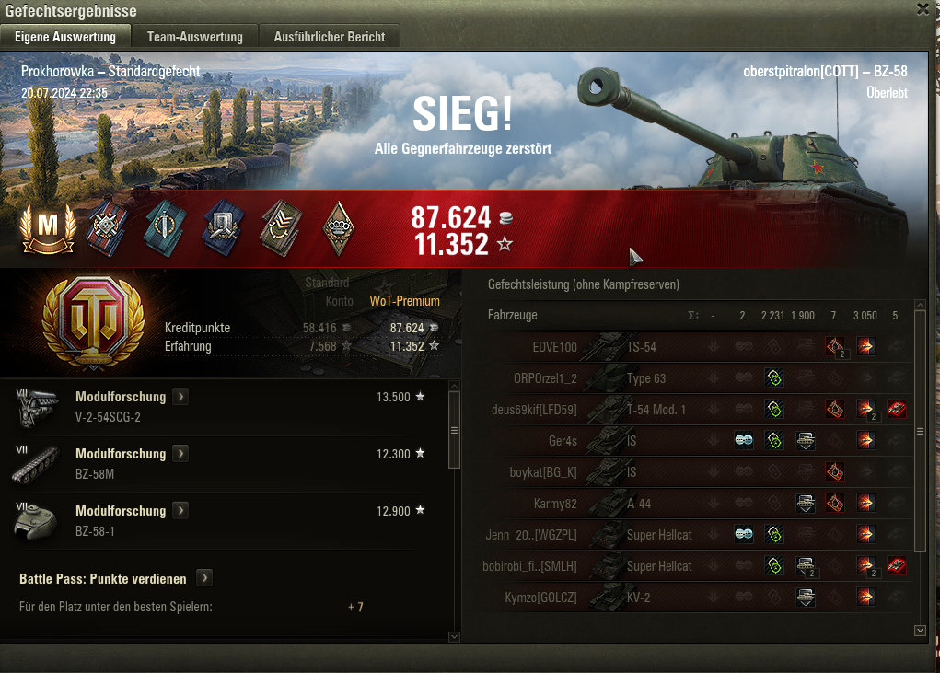Expand Modulforschung for BZ-58M
940x673 pixels.
(180, 454)
